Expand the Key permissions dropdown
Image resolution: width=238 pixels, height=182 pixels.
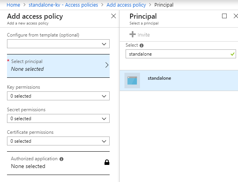click(x=58, y=96)
